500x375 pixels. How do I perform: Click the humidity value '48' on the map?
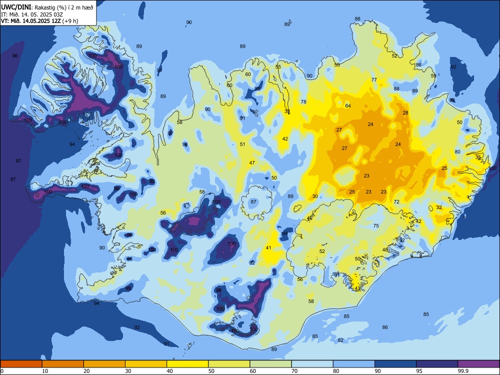point(385,249)
